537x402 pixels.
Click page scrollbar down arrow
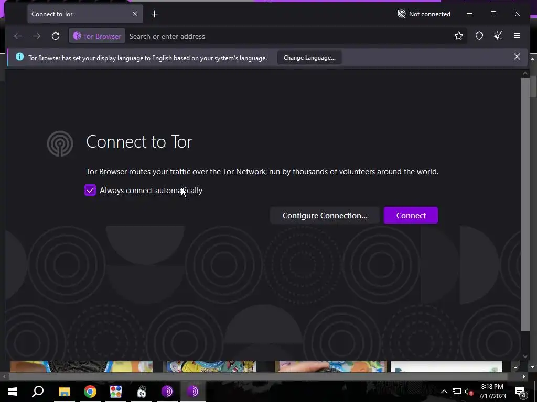(x=525, y=356)
